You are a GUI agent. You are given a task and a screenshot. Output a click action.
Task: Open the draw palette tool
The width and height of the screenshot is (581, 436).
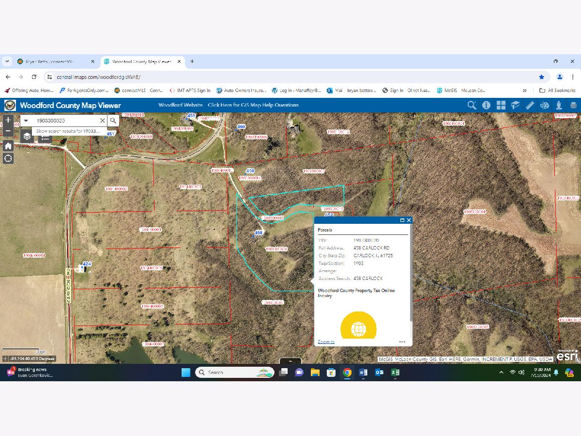[x=544, y=105]
